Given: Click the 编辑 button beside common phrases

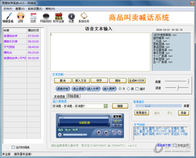Looking at the screenshot, I should 120,106.
